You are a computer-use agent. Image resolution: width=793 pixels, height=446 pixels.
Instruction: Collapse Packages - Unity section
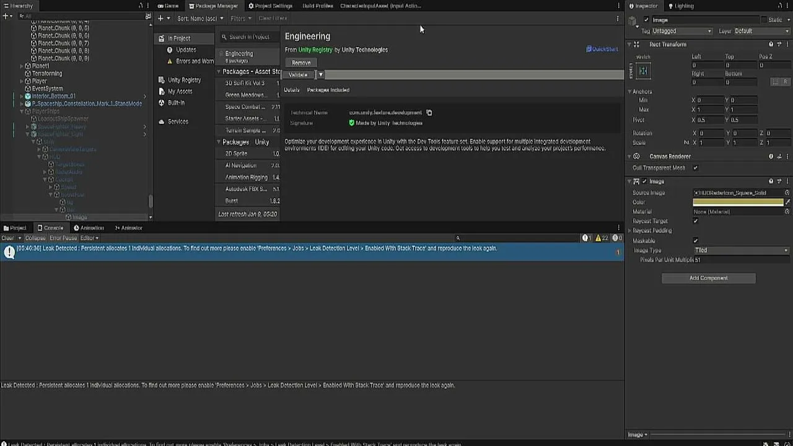tap(219, 142)
